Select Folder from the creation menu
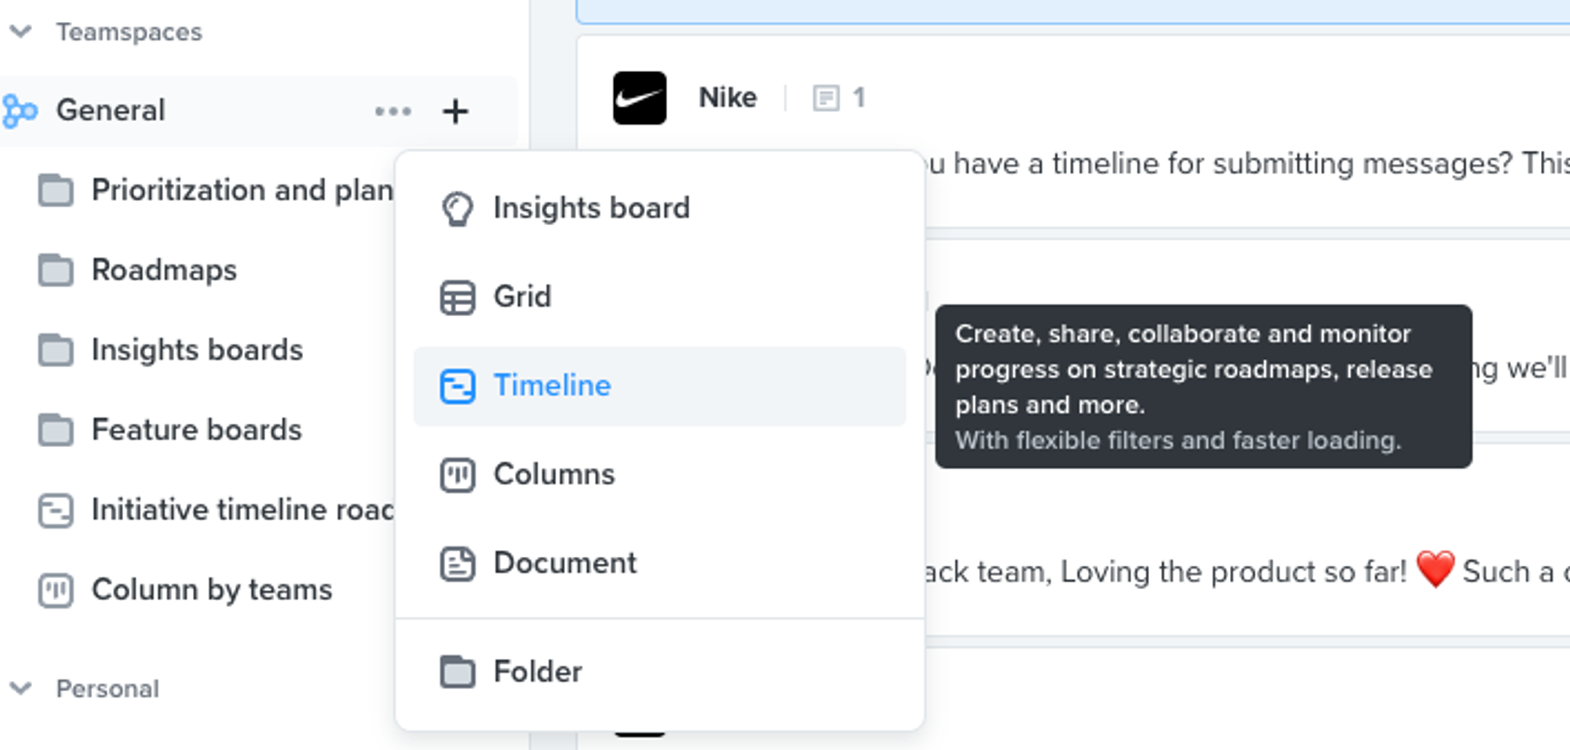Viewport: 1570px width, 750px height. point(537,672)
